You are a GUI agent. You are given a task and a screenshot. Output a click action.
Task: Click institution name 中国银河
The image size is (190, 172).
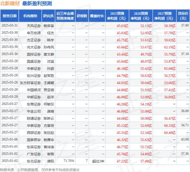tap(34, 90)
